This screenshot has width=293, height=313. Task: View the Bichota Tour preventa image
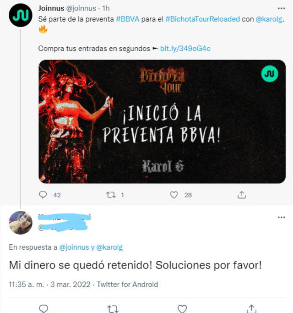click(x=162, y=121)
